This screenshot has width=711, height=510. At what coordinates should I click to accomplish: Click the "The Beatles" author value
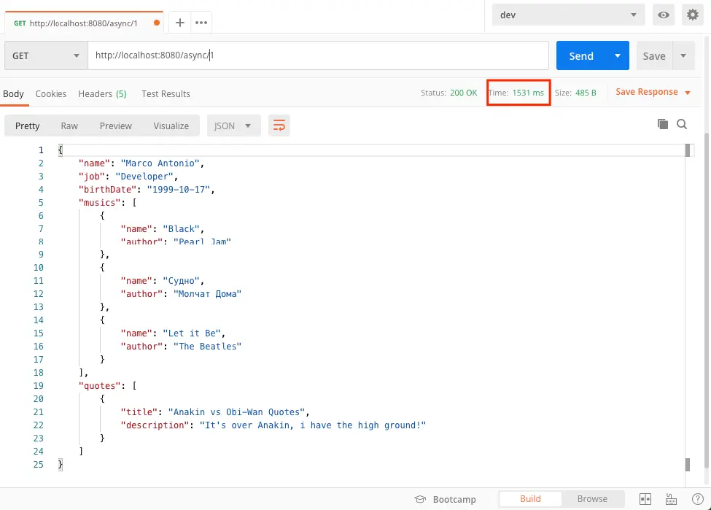(x=207, y=347)
